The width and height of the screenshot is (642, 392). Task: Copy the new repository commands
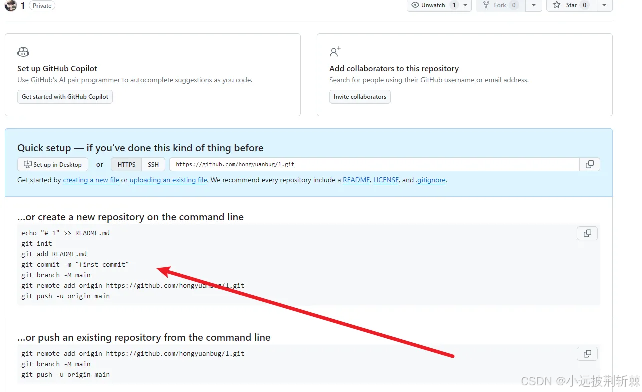[587, 233]
